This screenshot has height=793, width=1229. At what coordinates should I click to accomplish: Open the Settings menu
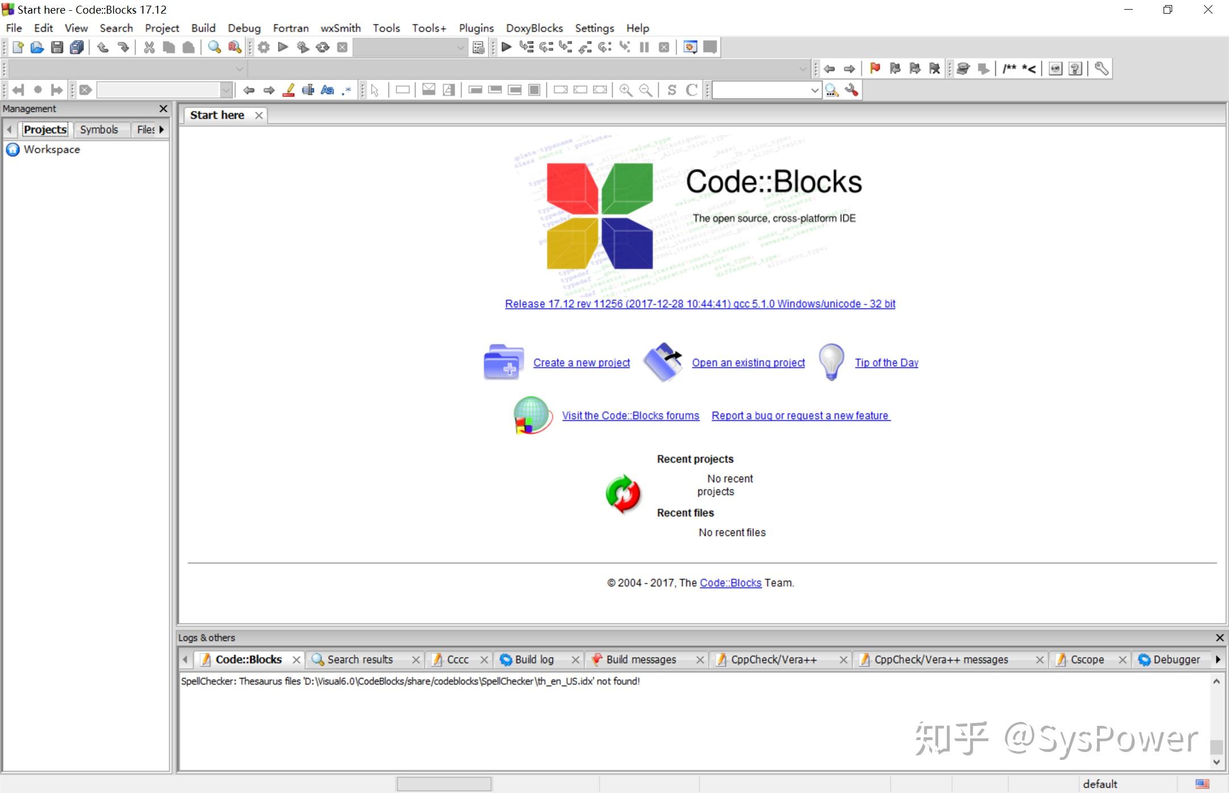(595, 28)
